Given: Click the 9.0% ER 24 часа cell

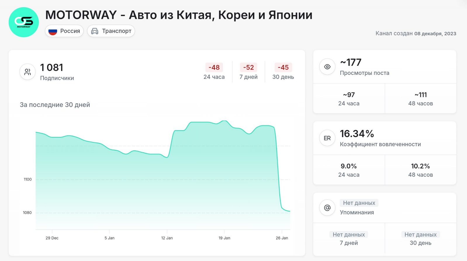Looking at the screenshot, I should (x=349, y=170).
